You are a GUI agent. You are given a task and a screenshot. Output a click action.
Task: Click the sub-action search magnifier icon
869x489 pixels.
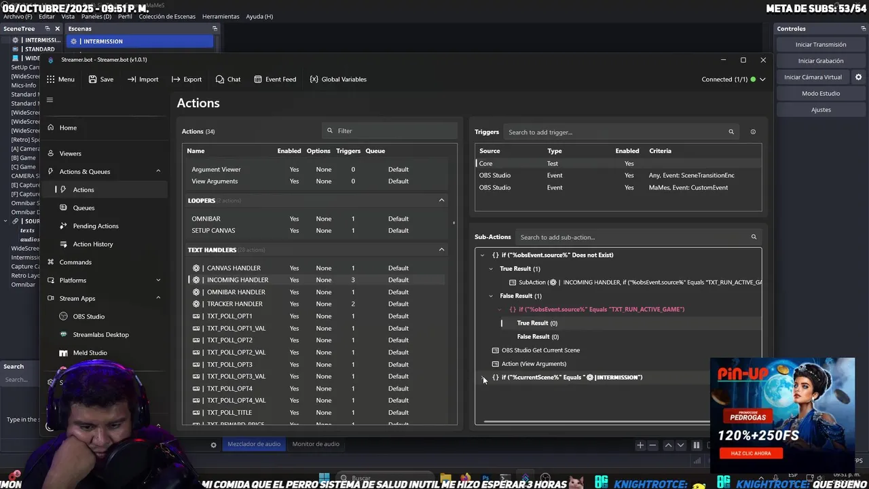754,237
